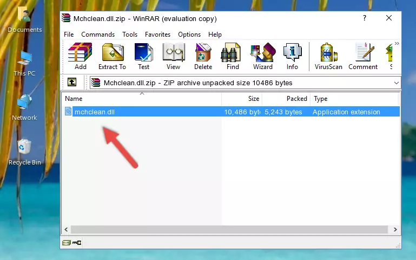The width and height of the screenshot is (416, 260).
Task: Open the Help menu
Action: point(215,35)
